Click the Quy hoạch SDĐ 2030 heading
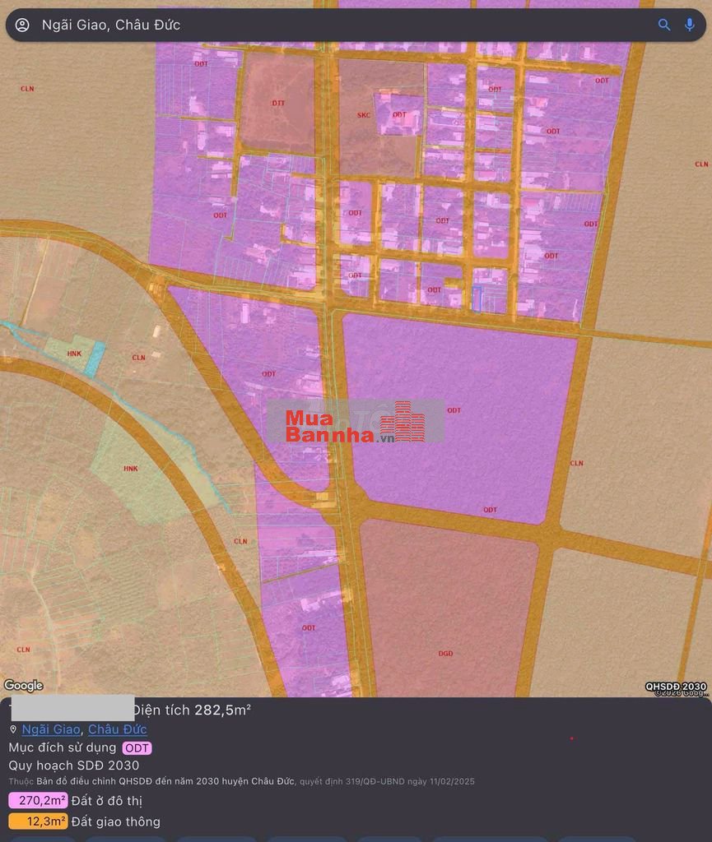712x842 pixels. pos(74,766)
